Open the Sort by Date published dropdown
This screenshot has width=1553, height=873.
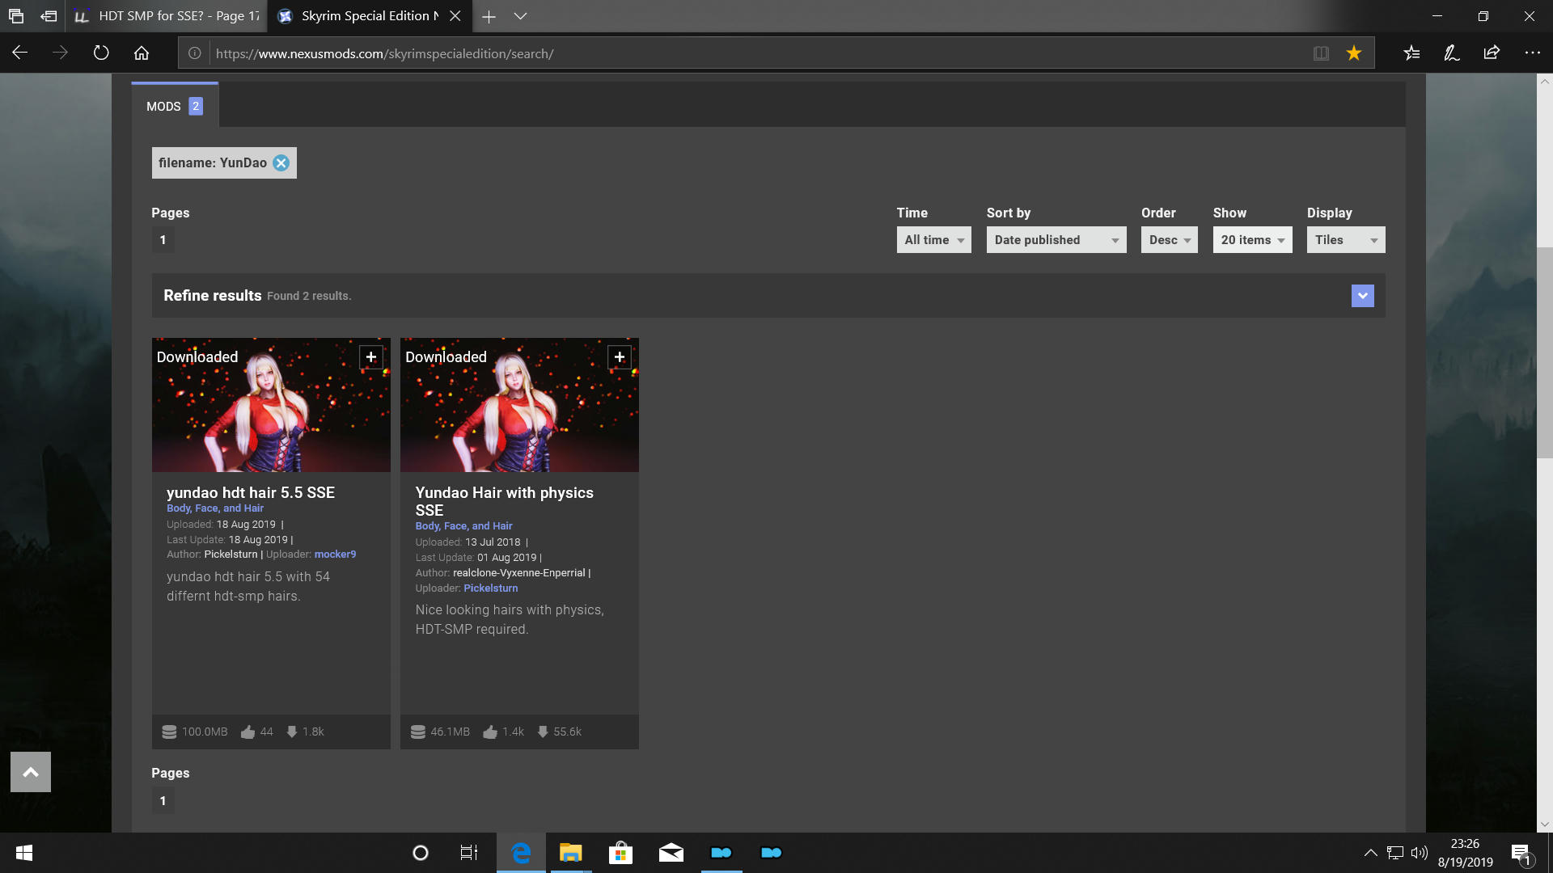pos(1056,240)
